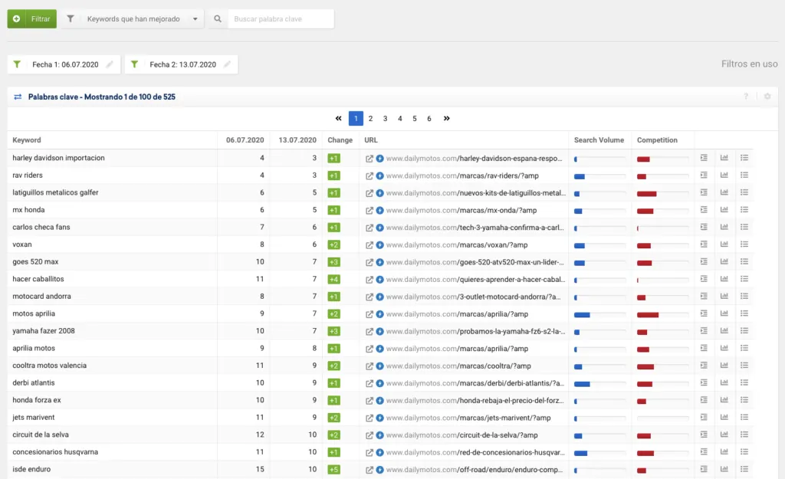
Task: Click indent details icon in carlos checa fans row
Action: [704, 227]
